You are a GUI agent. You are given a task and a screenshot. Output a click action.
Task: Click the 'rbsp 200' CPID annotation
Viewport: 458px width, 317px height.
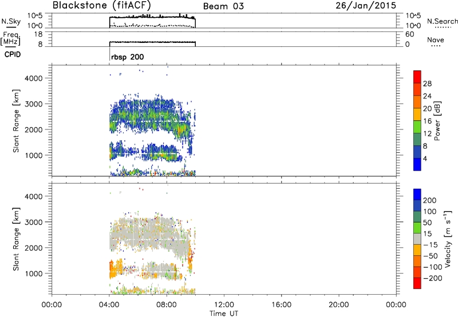point(127,57)
